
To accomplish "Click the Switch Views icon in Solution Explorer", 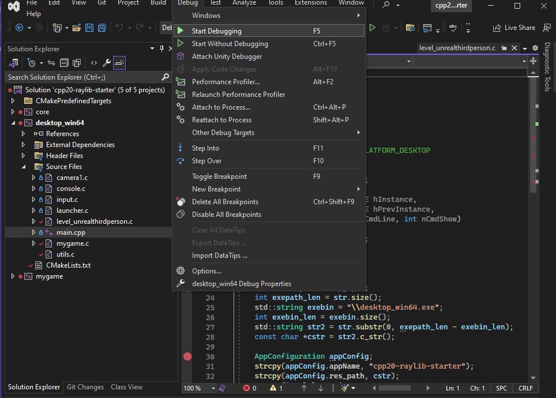I will (13, 63).
